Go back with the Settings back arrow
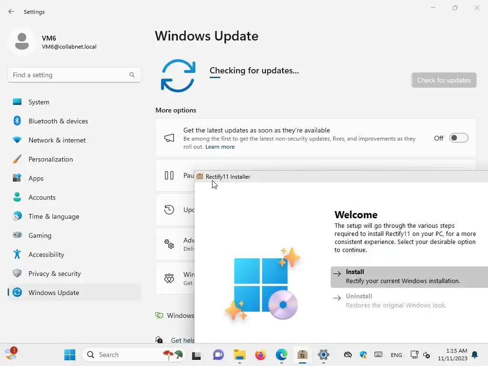 [x=11, y=11]
